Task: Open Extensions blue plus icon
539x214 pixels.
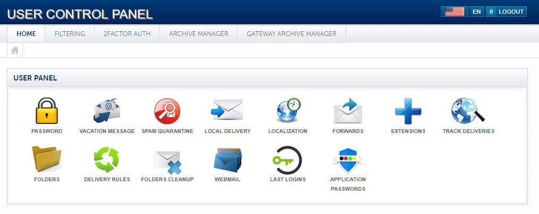Action: click(x=408, y=111)
